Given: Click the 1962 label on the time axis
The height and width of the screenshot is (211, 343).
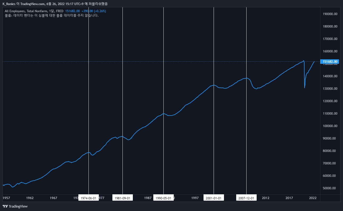Looking at the screenshot, I should click(x=30, y=198).
